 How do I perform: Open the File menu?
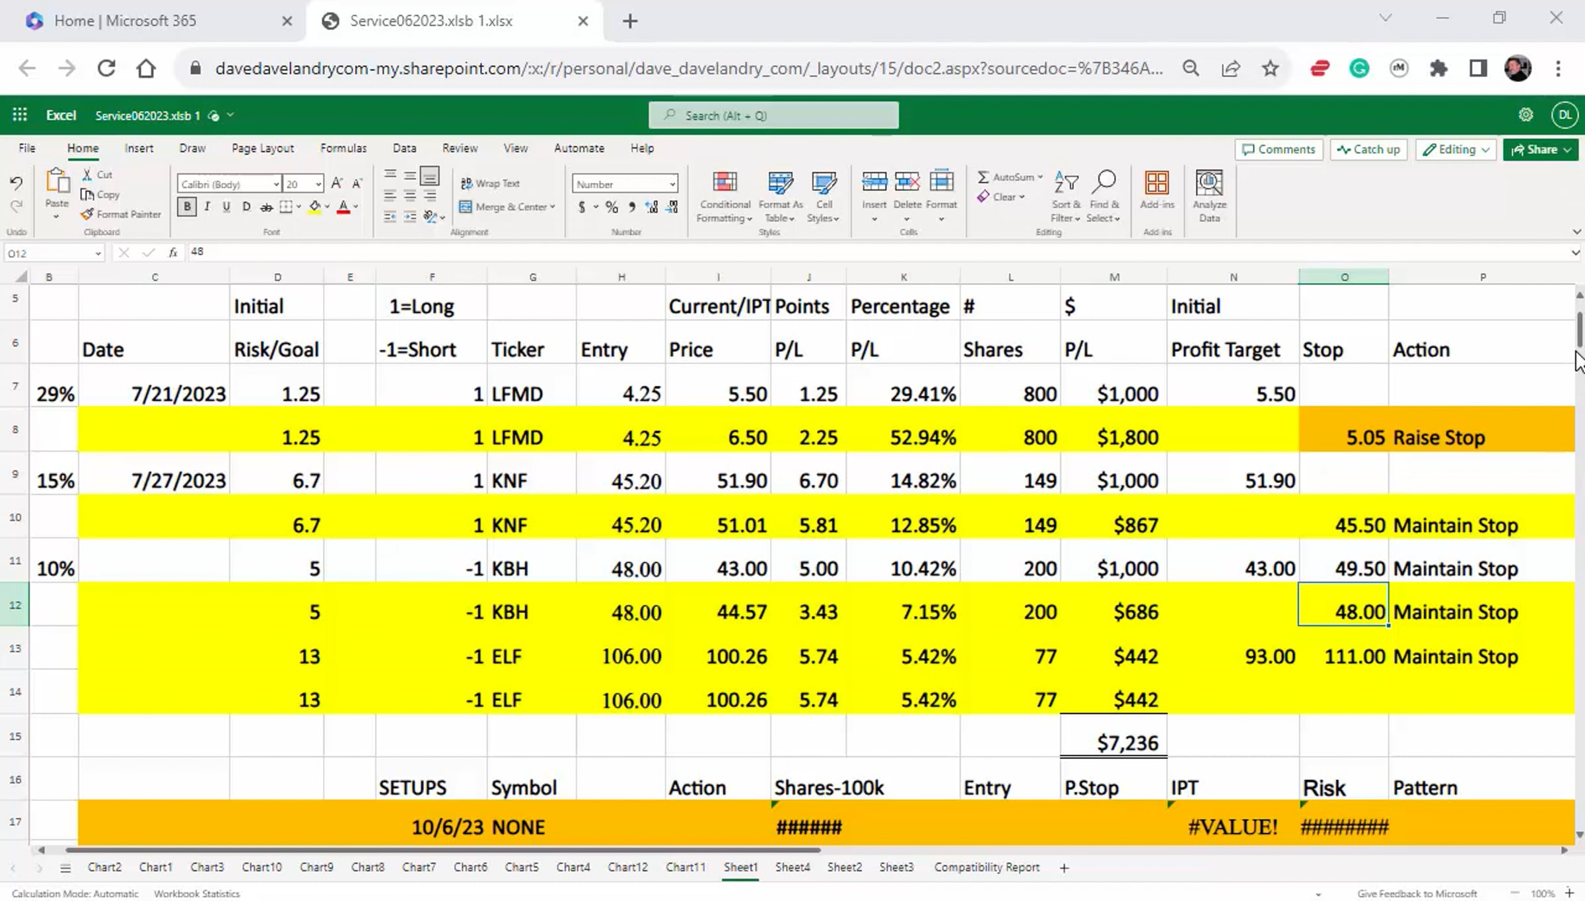[x=27, y=149]
